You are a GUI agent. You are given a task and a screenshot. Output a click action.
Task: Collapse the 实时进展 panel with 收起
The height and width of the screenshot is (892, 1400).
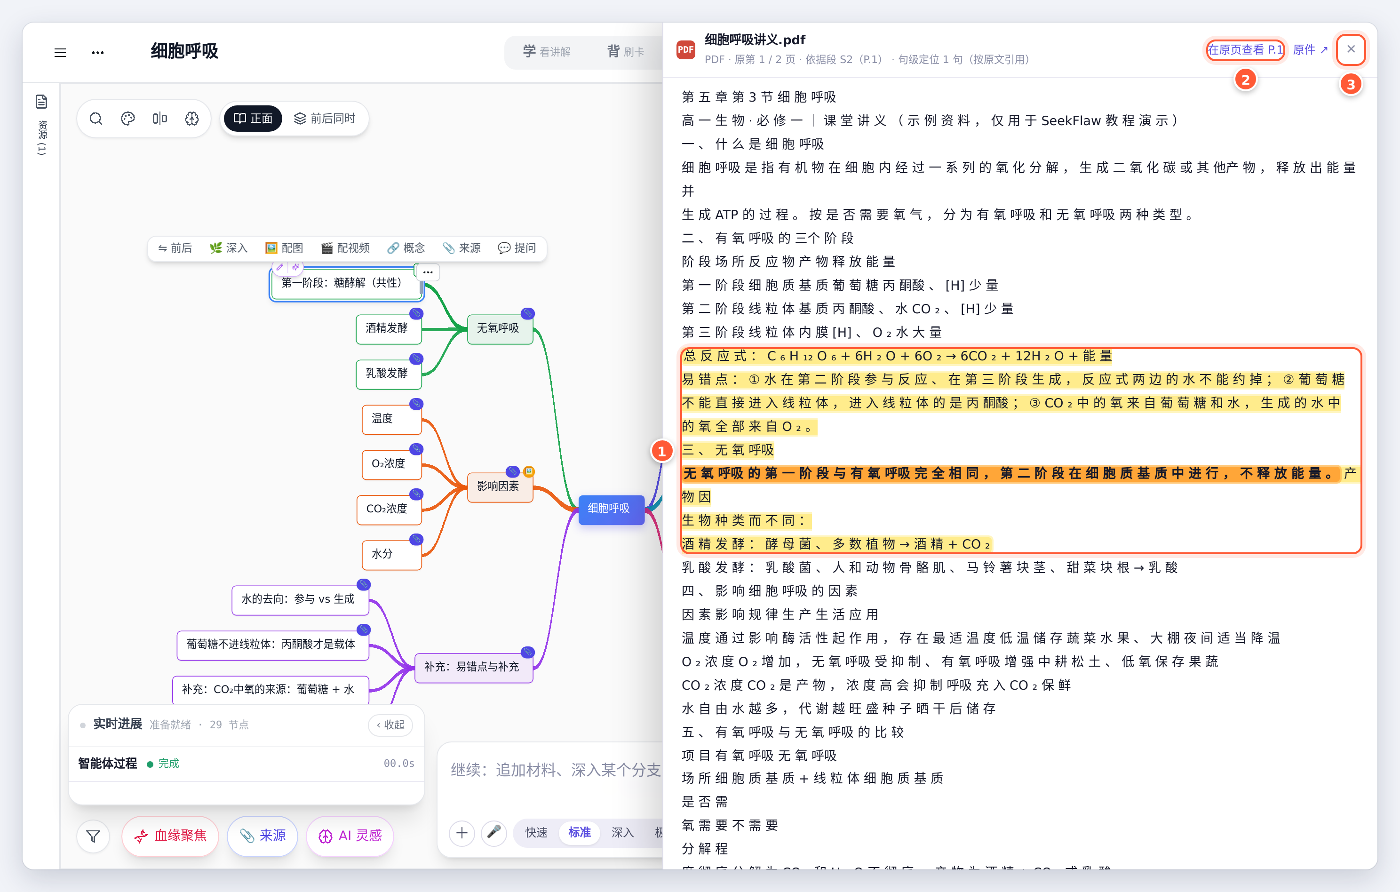pos(391,725)
